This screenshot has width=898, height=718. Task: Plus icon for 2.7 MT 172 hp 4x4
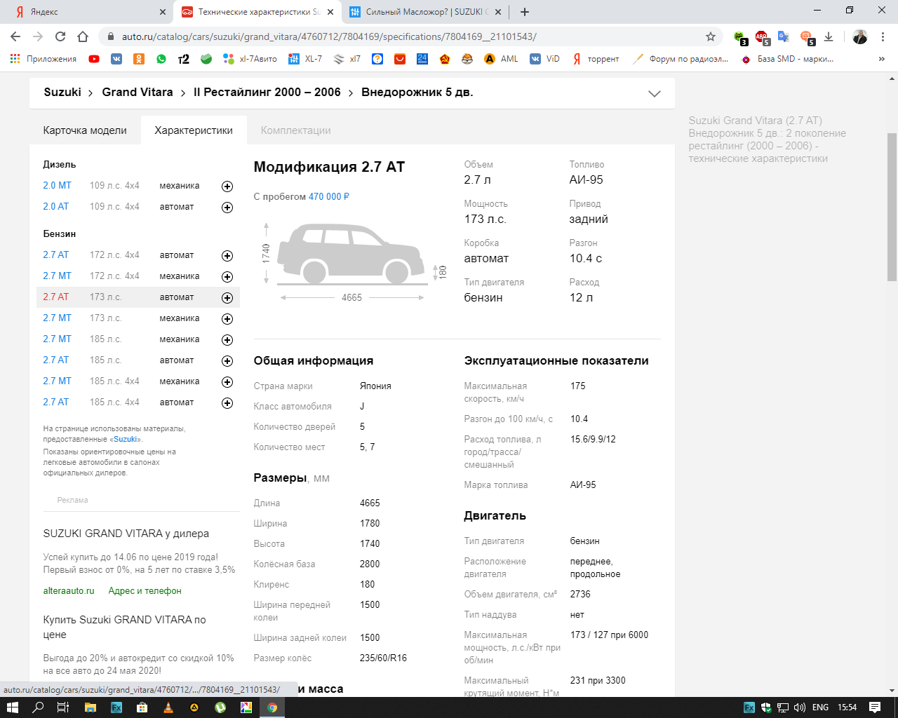227,277
